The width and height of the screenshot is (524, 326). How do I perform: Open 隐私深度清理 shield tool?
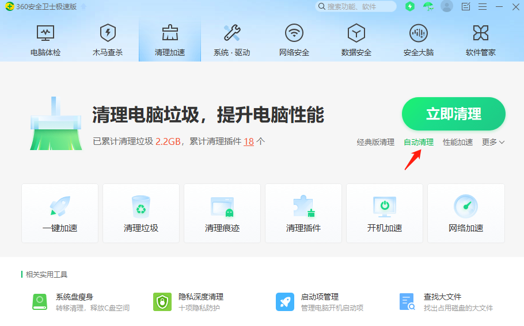(x=188, y=302)
